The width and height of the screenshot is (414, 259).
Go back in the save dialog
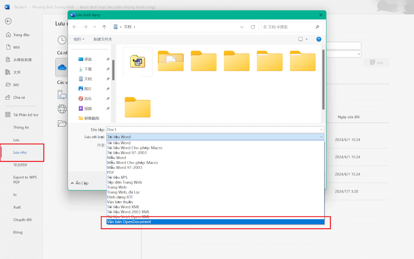(x=74, y=27)
